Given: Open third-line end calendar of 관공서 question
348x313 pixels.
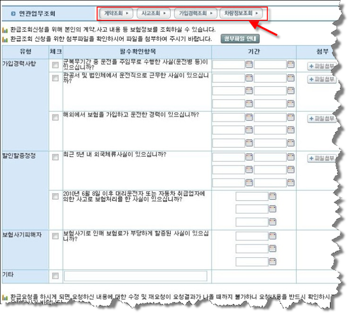Looking at the screenshot, I should point(291,104).
